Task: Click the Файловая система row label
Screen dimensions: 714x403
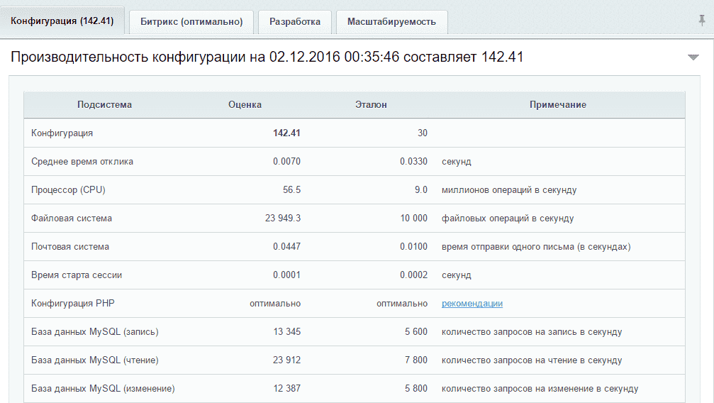Action: pyautogui.click(x=72, y=219)
